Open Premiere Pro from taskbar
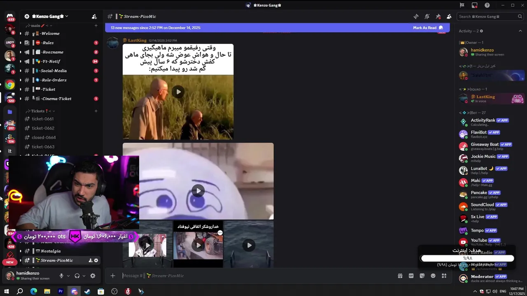This screenshot has width=527, height=296. click(61, 291)
